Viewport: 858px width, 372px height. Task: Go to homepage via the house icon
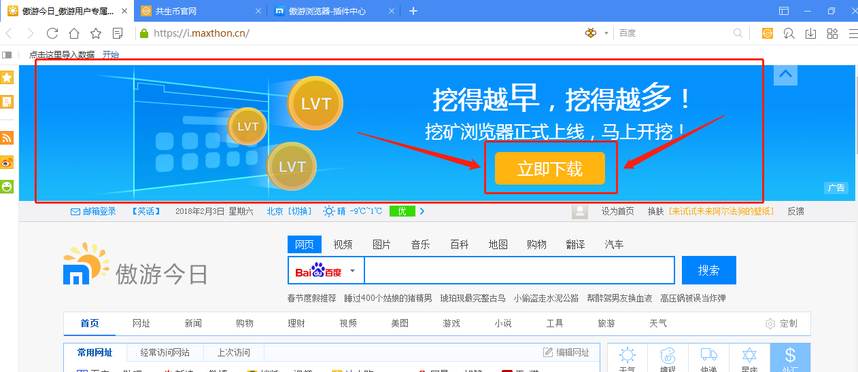[74, 33]
